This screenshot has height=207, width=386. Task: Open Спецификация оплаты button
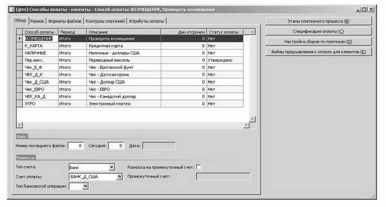point(318,31)
